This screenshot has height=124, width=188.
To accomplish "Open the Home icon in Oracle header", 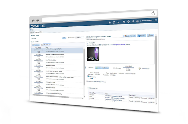I will pos(110,23).
